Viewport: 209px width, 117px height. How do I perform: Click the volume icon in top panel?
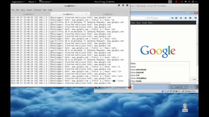click(x=189, y=2)
